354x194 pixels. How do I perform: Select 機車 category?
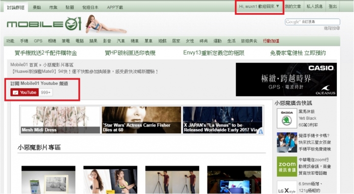click(x=135, y=41)
